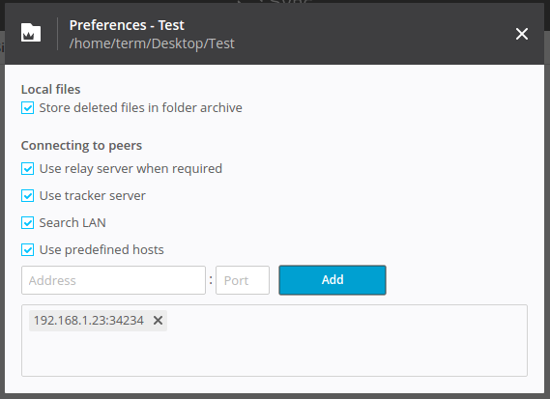The height and width of the screenshot is (399, 550).
Task: Click the Use relay server label text
Action: (130, 169)
